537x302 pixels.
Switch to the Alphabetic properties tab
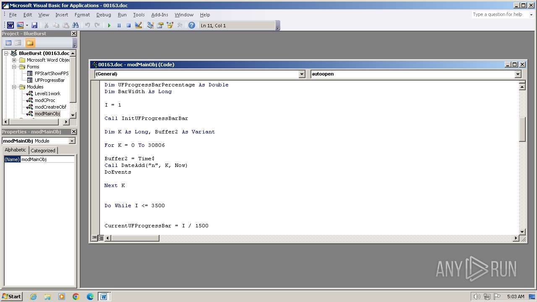[15, 150]
